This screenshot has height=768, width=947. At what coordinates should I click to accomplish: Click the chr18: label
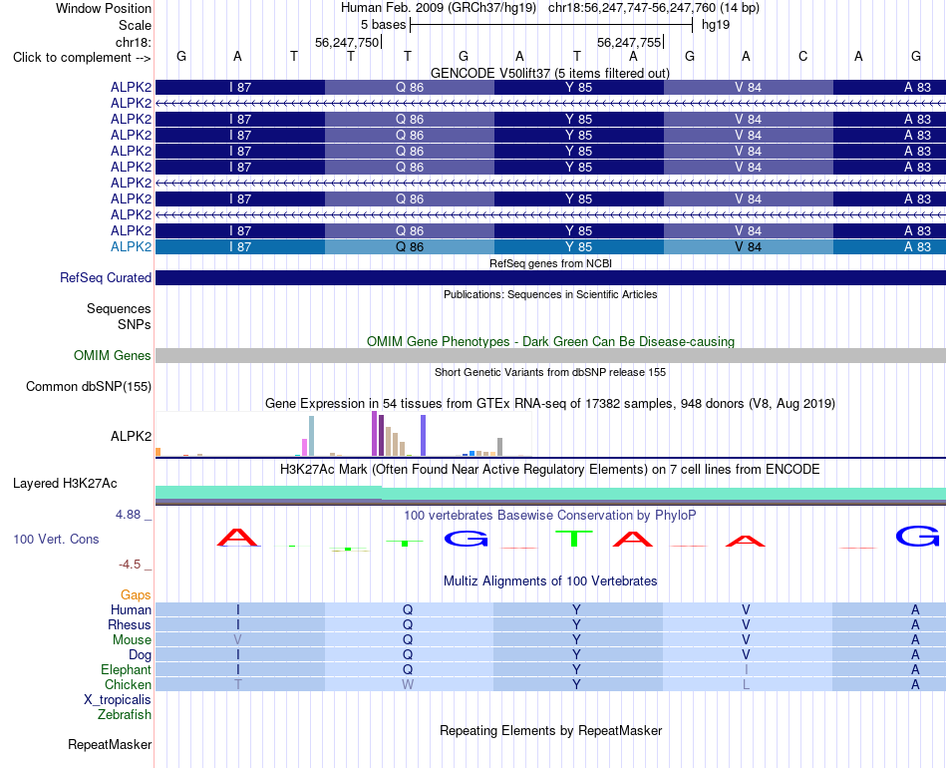pos(134,42)
